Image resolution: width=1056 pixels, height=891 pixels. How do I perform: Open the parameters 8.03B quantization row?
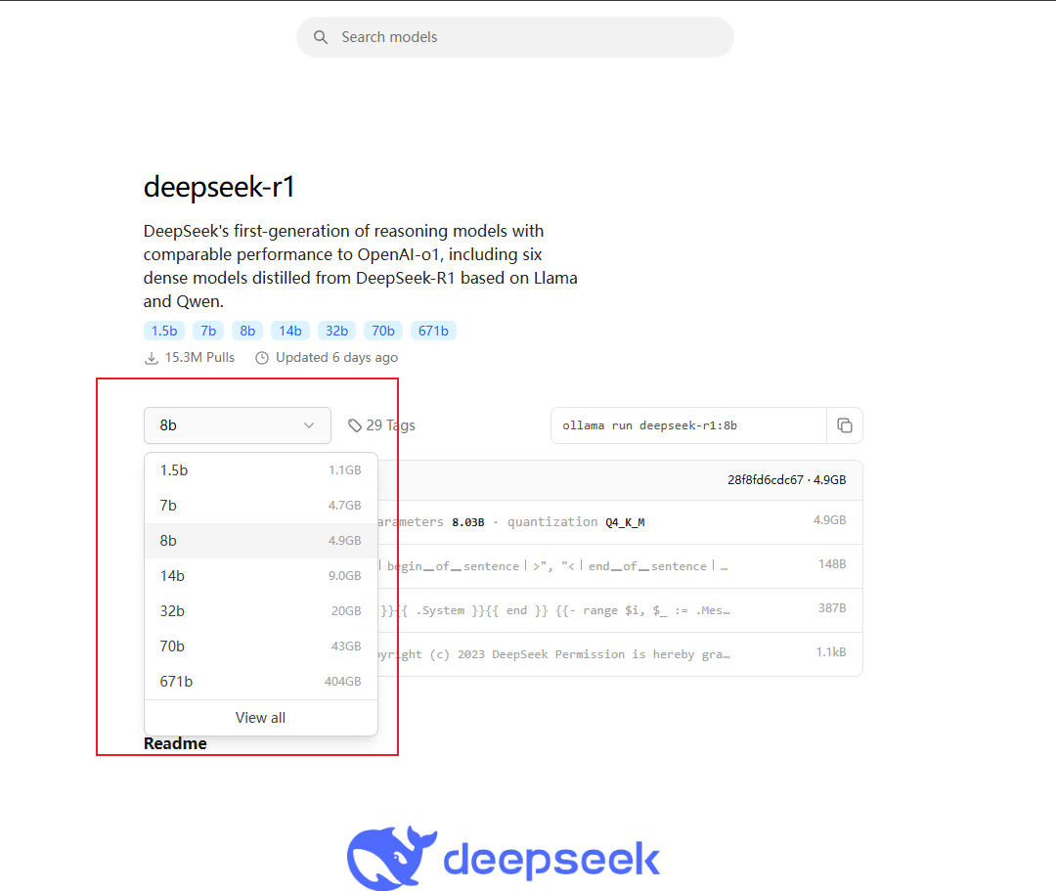click(x=620, y=522)
